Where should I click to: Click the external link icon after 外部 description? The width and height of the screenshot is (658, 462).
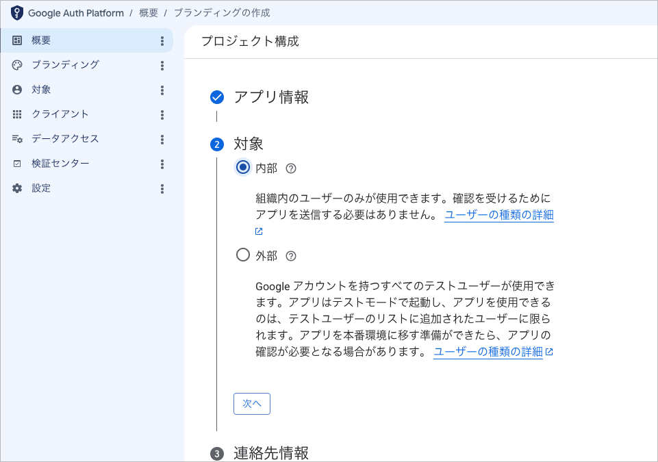[549, 352]
